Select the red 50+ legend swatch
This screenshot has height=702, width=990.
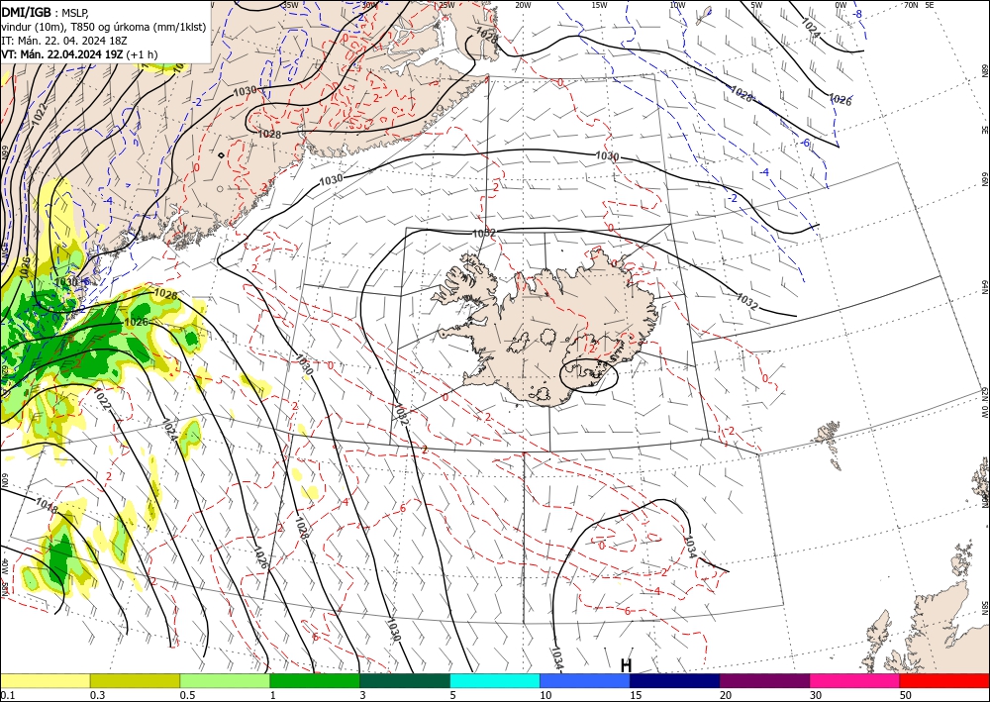pyautogui.click(x=944, y=680)
